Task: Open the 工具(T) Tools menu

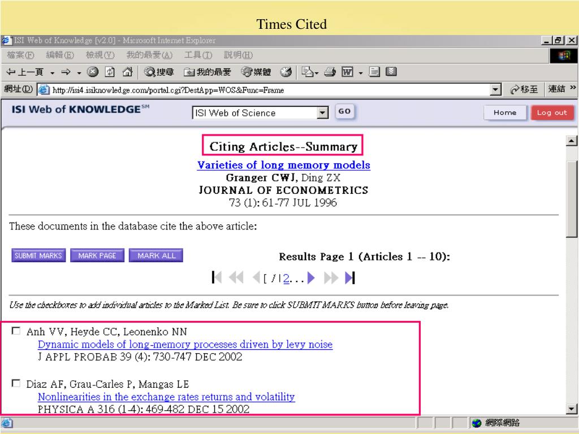Action: [198, 55]
